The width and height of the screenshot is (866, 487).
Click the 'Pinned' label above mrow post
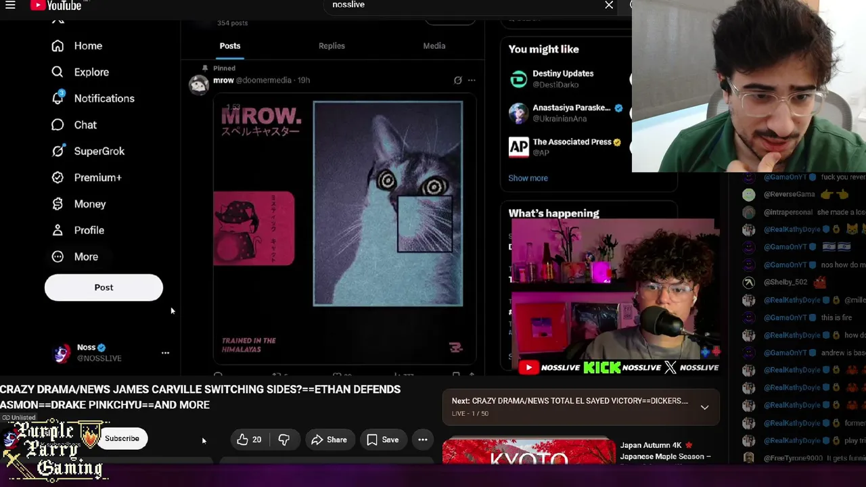tap(224, 68)
